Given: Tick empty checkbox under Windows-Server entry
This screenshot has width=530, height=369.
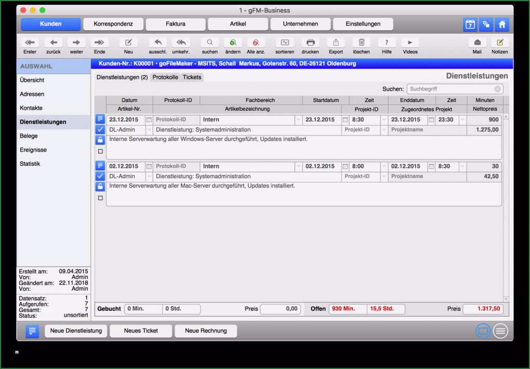Looking at the screenshot, I should [x=100, y=151].
